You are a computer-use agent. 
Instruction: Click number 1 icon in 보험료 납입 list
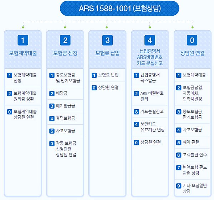pyautogui.click(x=94, y=75)
